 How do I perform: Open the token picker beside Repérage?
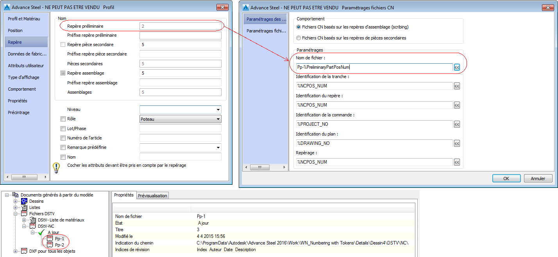[457, 162]
